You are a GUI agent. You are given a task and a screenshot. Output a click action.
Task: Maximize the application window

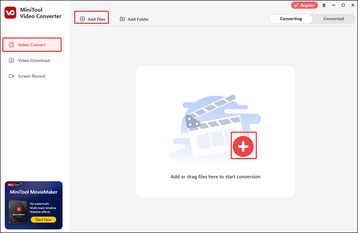[x=343, y=5]
